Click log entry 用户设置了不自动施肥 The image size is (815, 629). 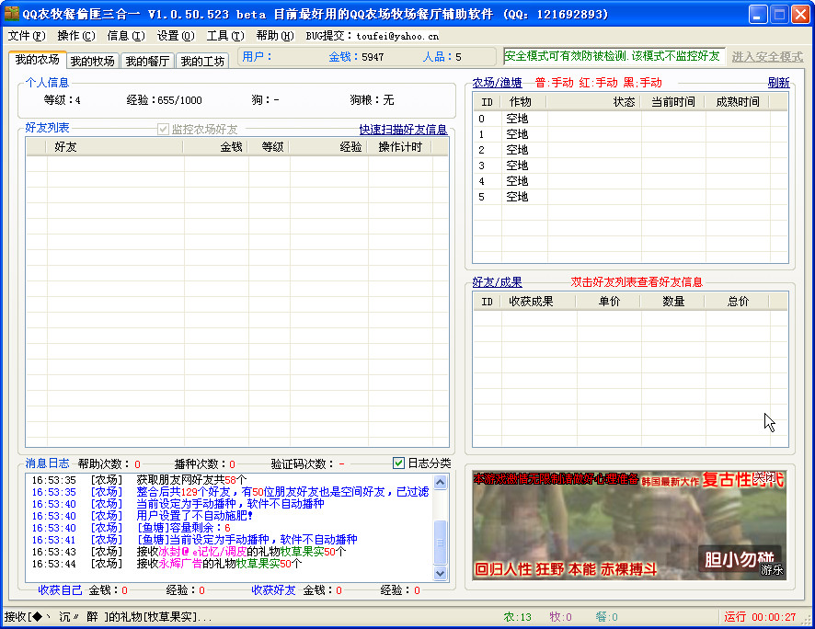coord(194,515)
